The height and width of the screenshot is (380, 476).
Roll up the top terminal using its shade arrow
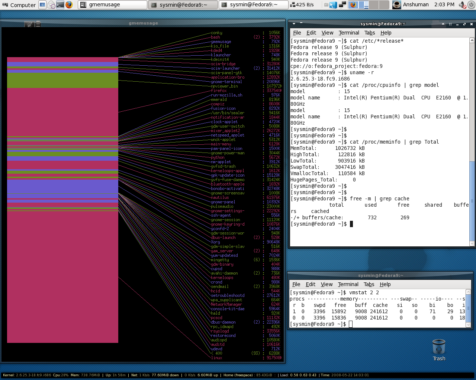[443, 24]
